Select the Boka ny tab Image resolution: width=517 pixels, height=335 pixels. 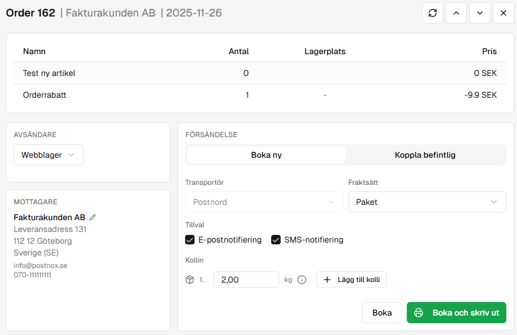click(266, 155)
